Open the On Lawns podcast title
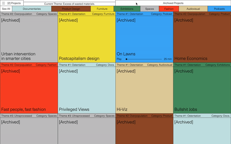Image resolution: width=231 pixels, height=144 pixels. pyautogui.click(x=126, y=54)
